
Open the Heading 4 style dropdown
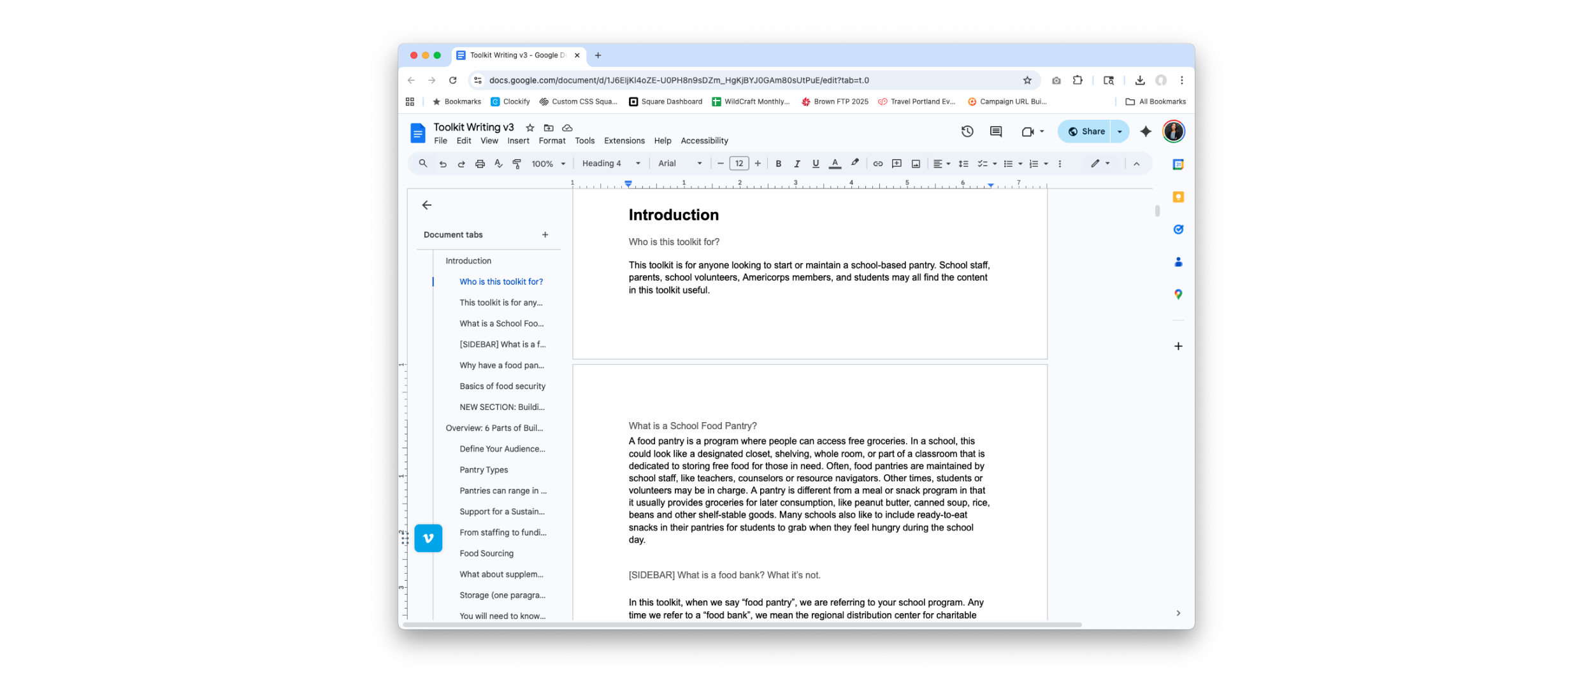tap(610, 164)
